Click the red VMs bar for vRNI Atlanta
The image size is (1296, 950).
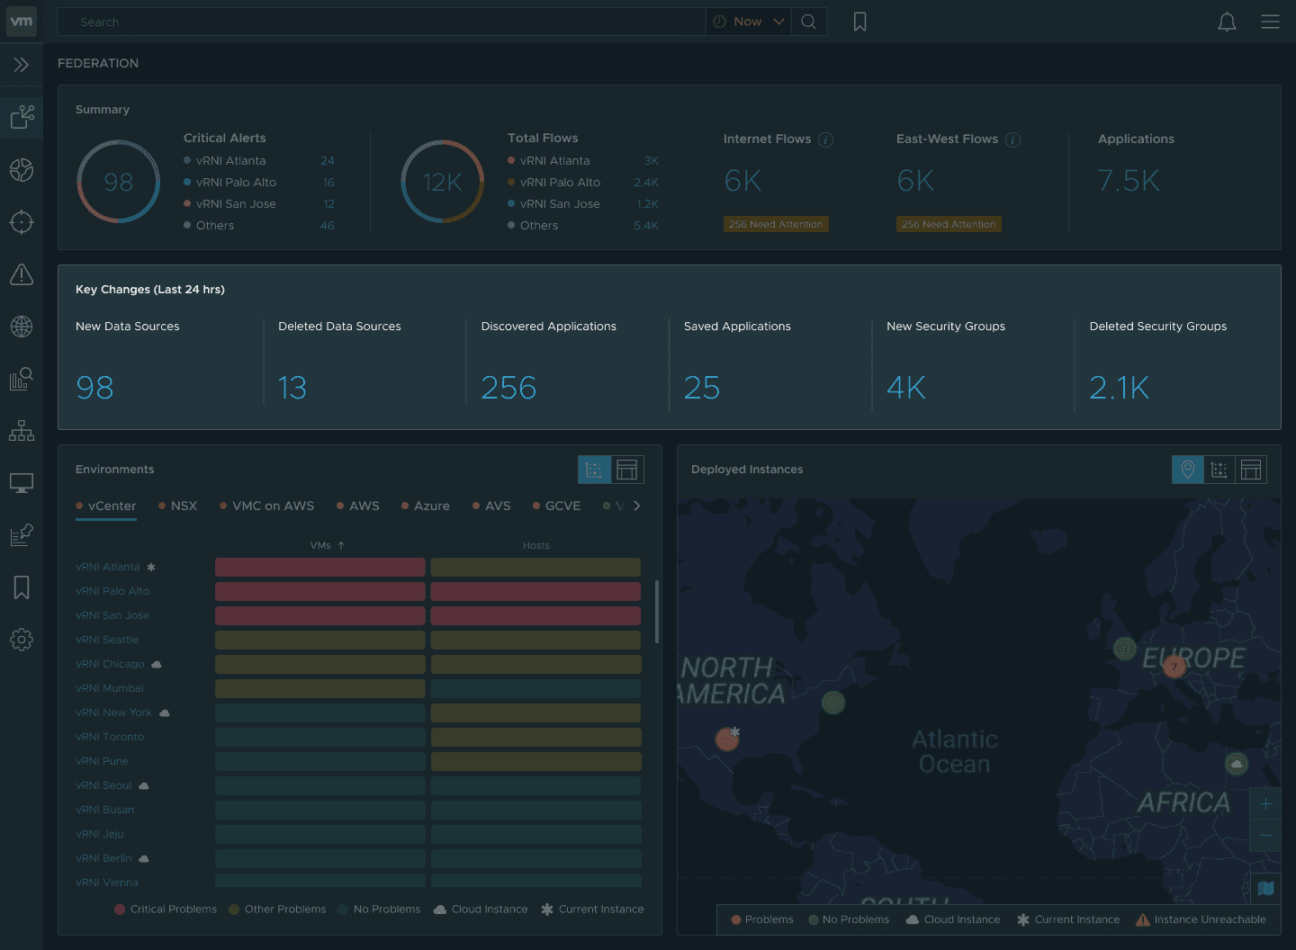coord(320,567)
